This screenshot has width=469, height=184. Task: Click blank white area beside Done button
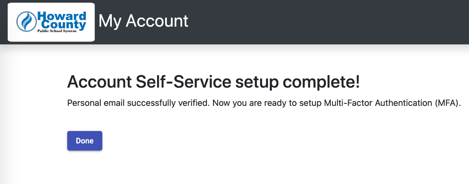[x=239, y=140]
